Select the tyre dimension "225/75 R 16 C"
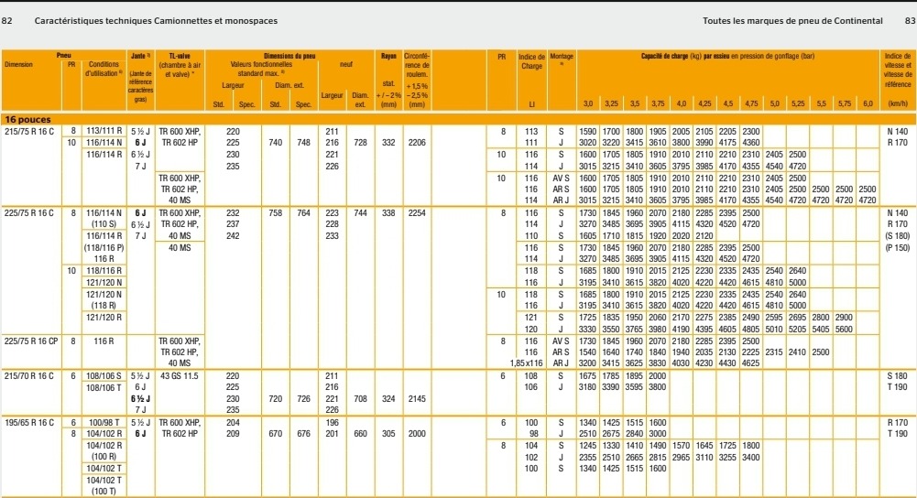Screen dimensions: 917x498 click(29, 213)
